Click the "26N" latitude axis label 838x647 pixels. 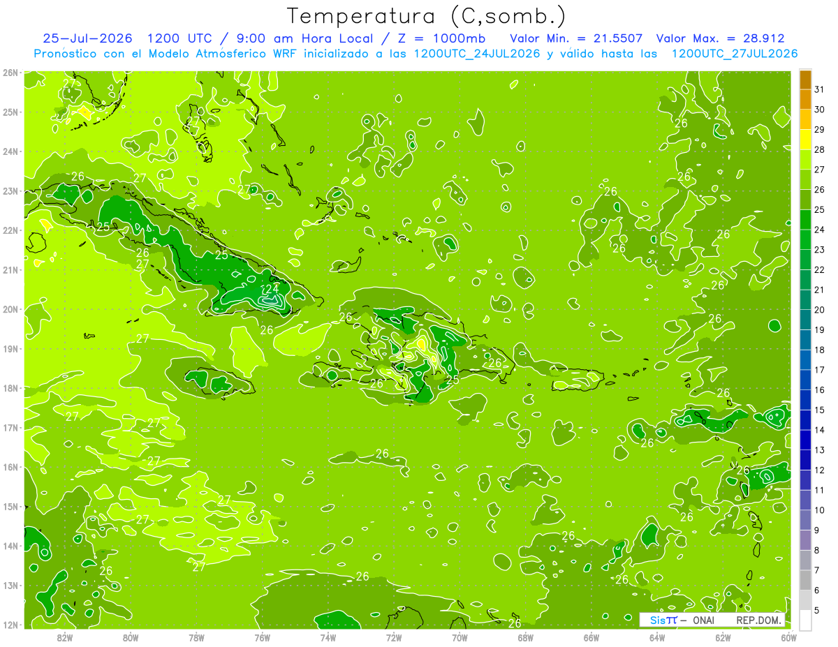point(10,73)
